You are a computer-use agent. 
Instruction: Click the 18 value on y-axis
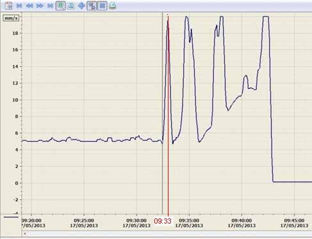click(15, 33)
